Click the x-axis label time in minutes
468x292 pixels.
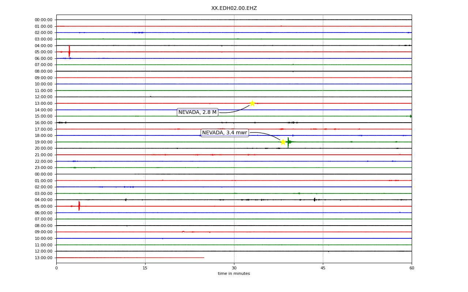click(234, 274)
